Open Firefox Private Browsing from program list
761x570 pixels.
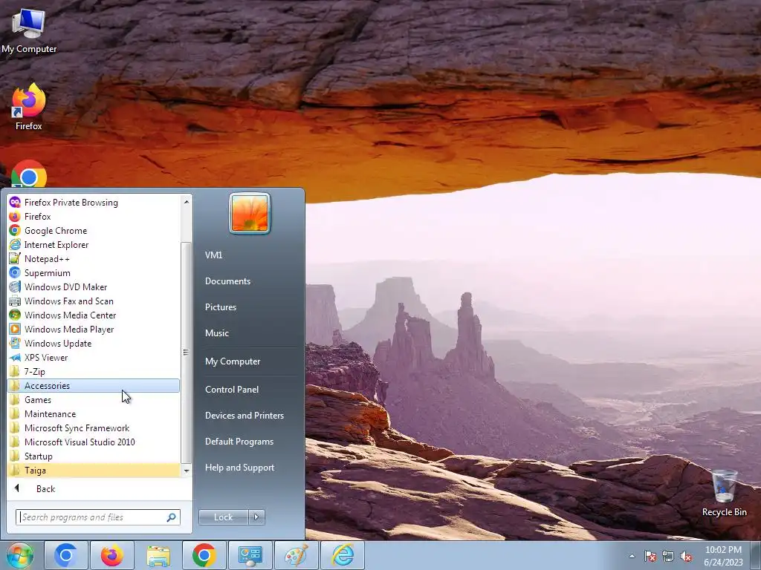pos(94,202)
